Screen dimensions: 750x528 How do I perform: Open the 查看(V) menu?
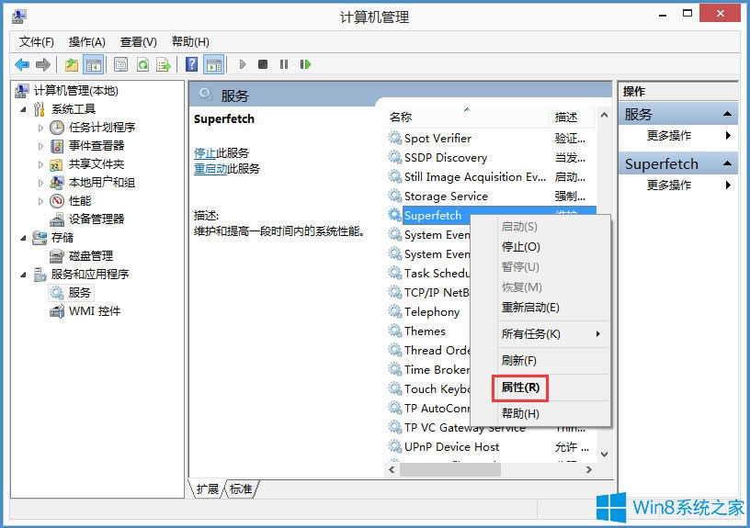(x=138, y=42)
